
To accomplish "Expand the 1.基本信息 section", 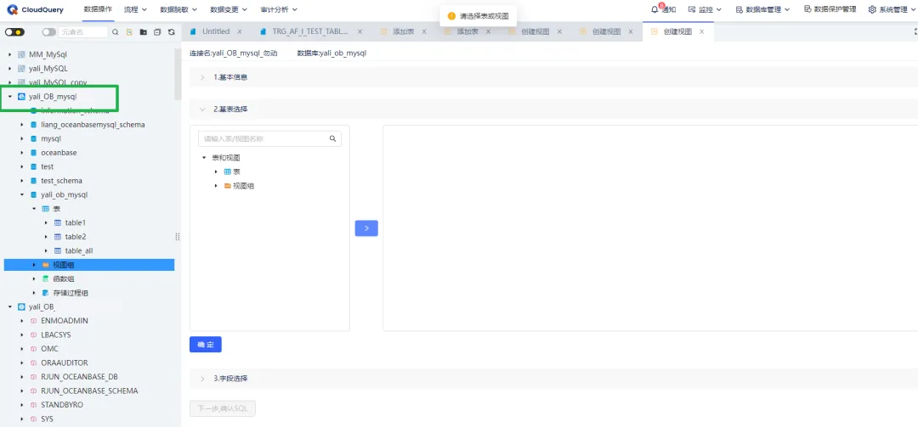I will click(x=202, y=77).
